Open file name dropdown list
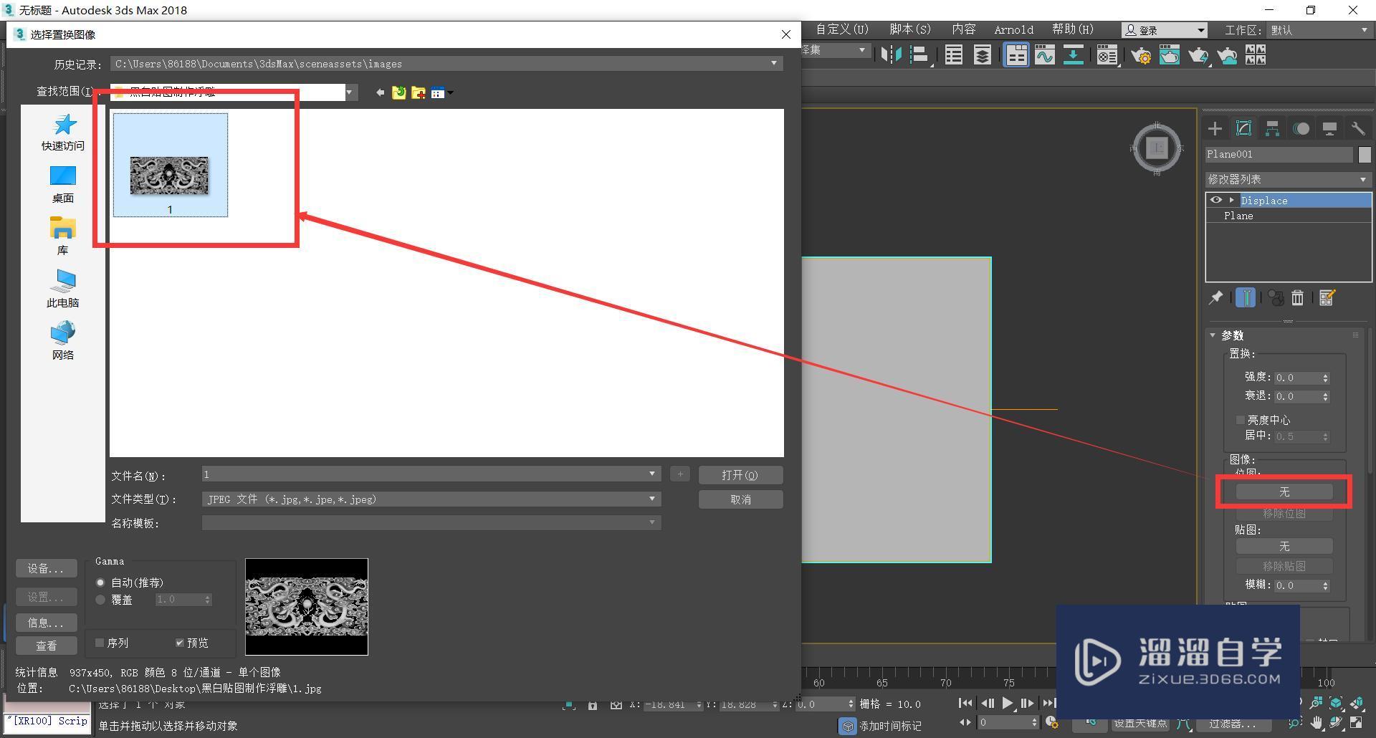The image size is (1376, 738). (x=652, y=474)
